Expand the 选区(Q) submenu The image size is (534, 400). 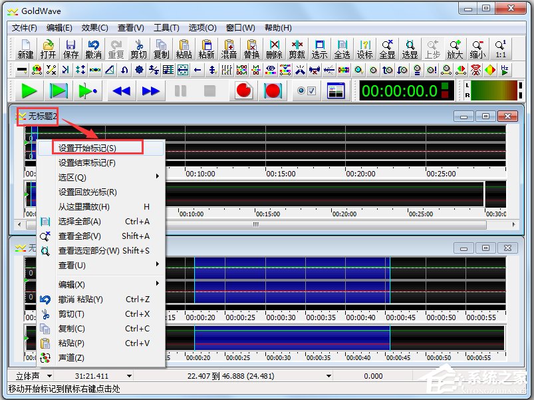coord(102,177)
